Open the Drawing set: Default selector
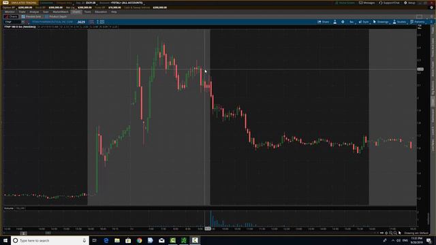The image size is (436, 245). click(416, 233)
